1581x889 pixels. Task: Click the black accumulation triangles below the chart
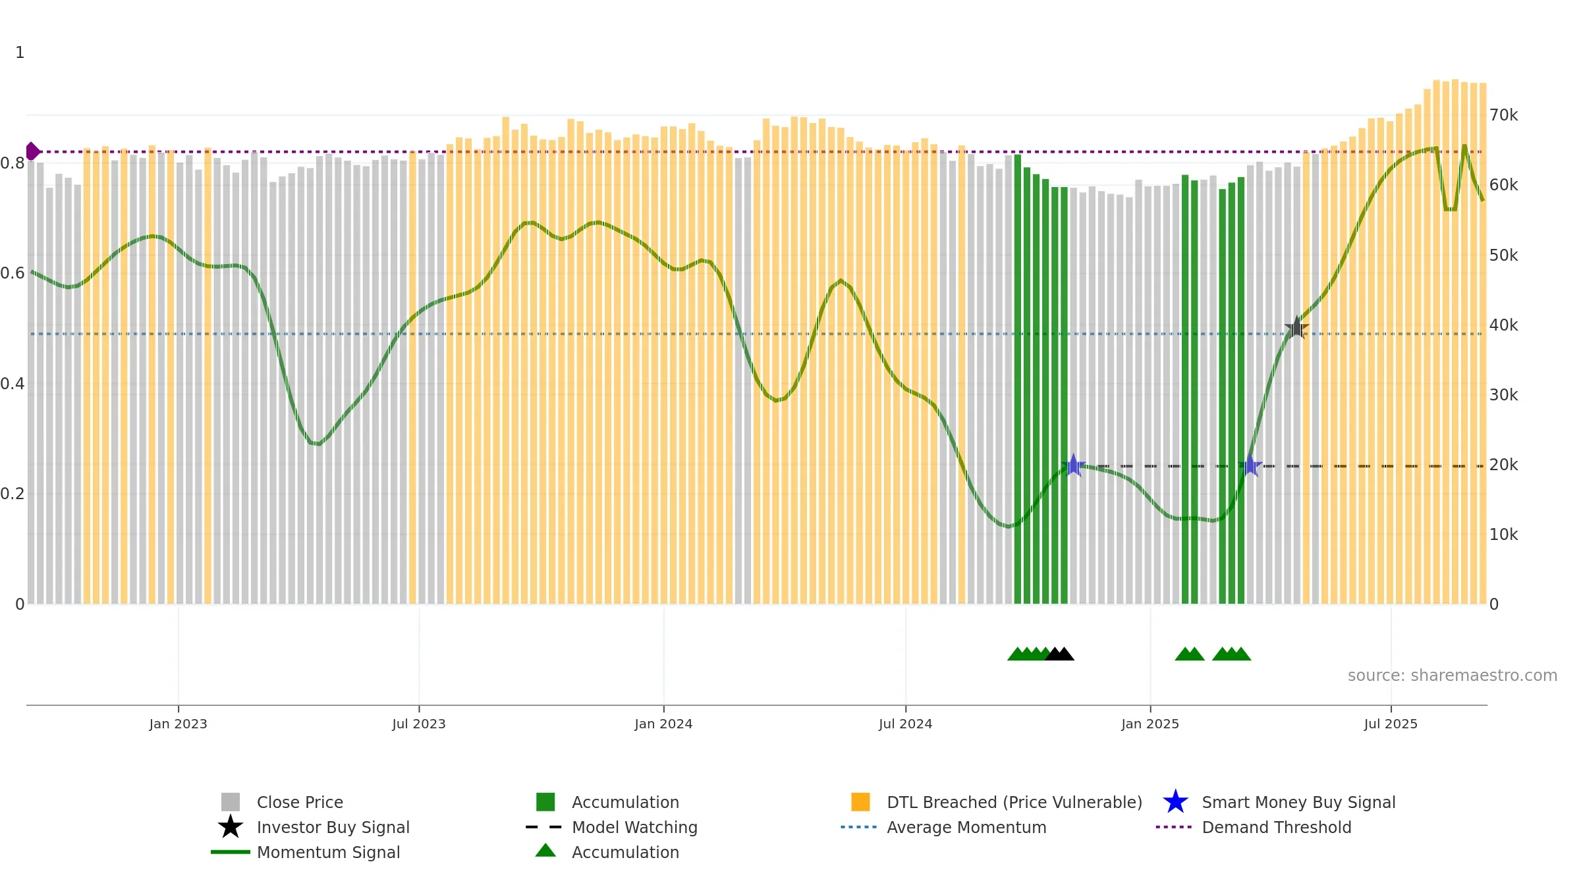[1059, 654]
